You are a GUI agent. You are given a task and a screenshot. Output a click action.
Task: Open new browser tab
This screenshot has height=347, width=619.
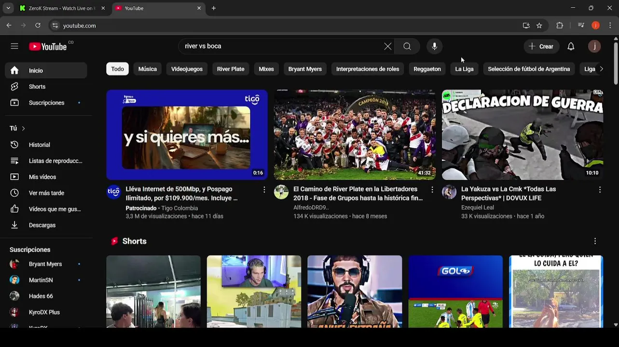[214, 8]
